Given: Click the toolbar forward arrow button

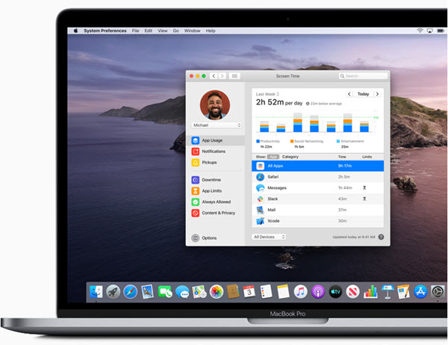Looking at the screenshot, I should coord(223,76).
